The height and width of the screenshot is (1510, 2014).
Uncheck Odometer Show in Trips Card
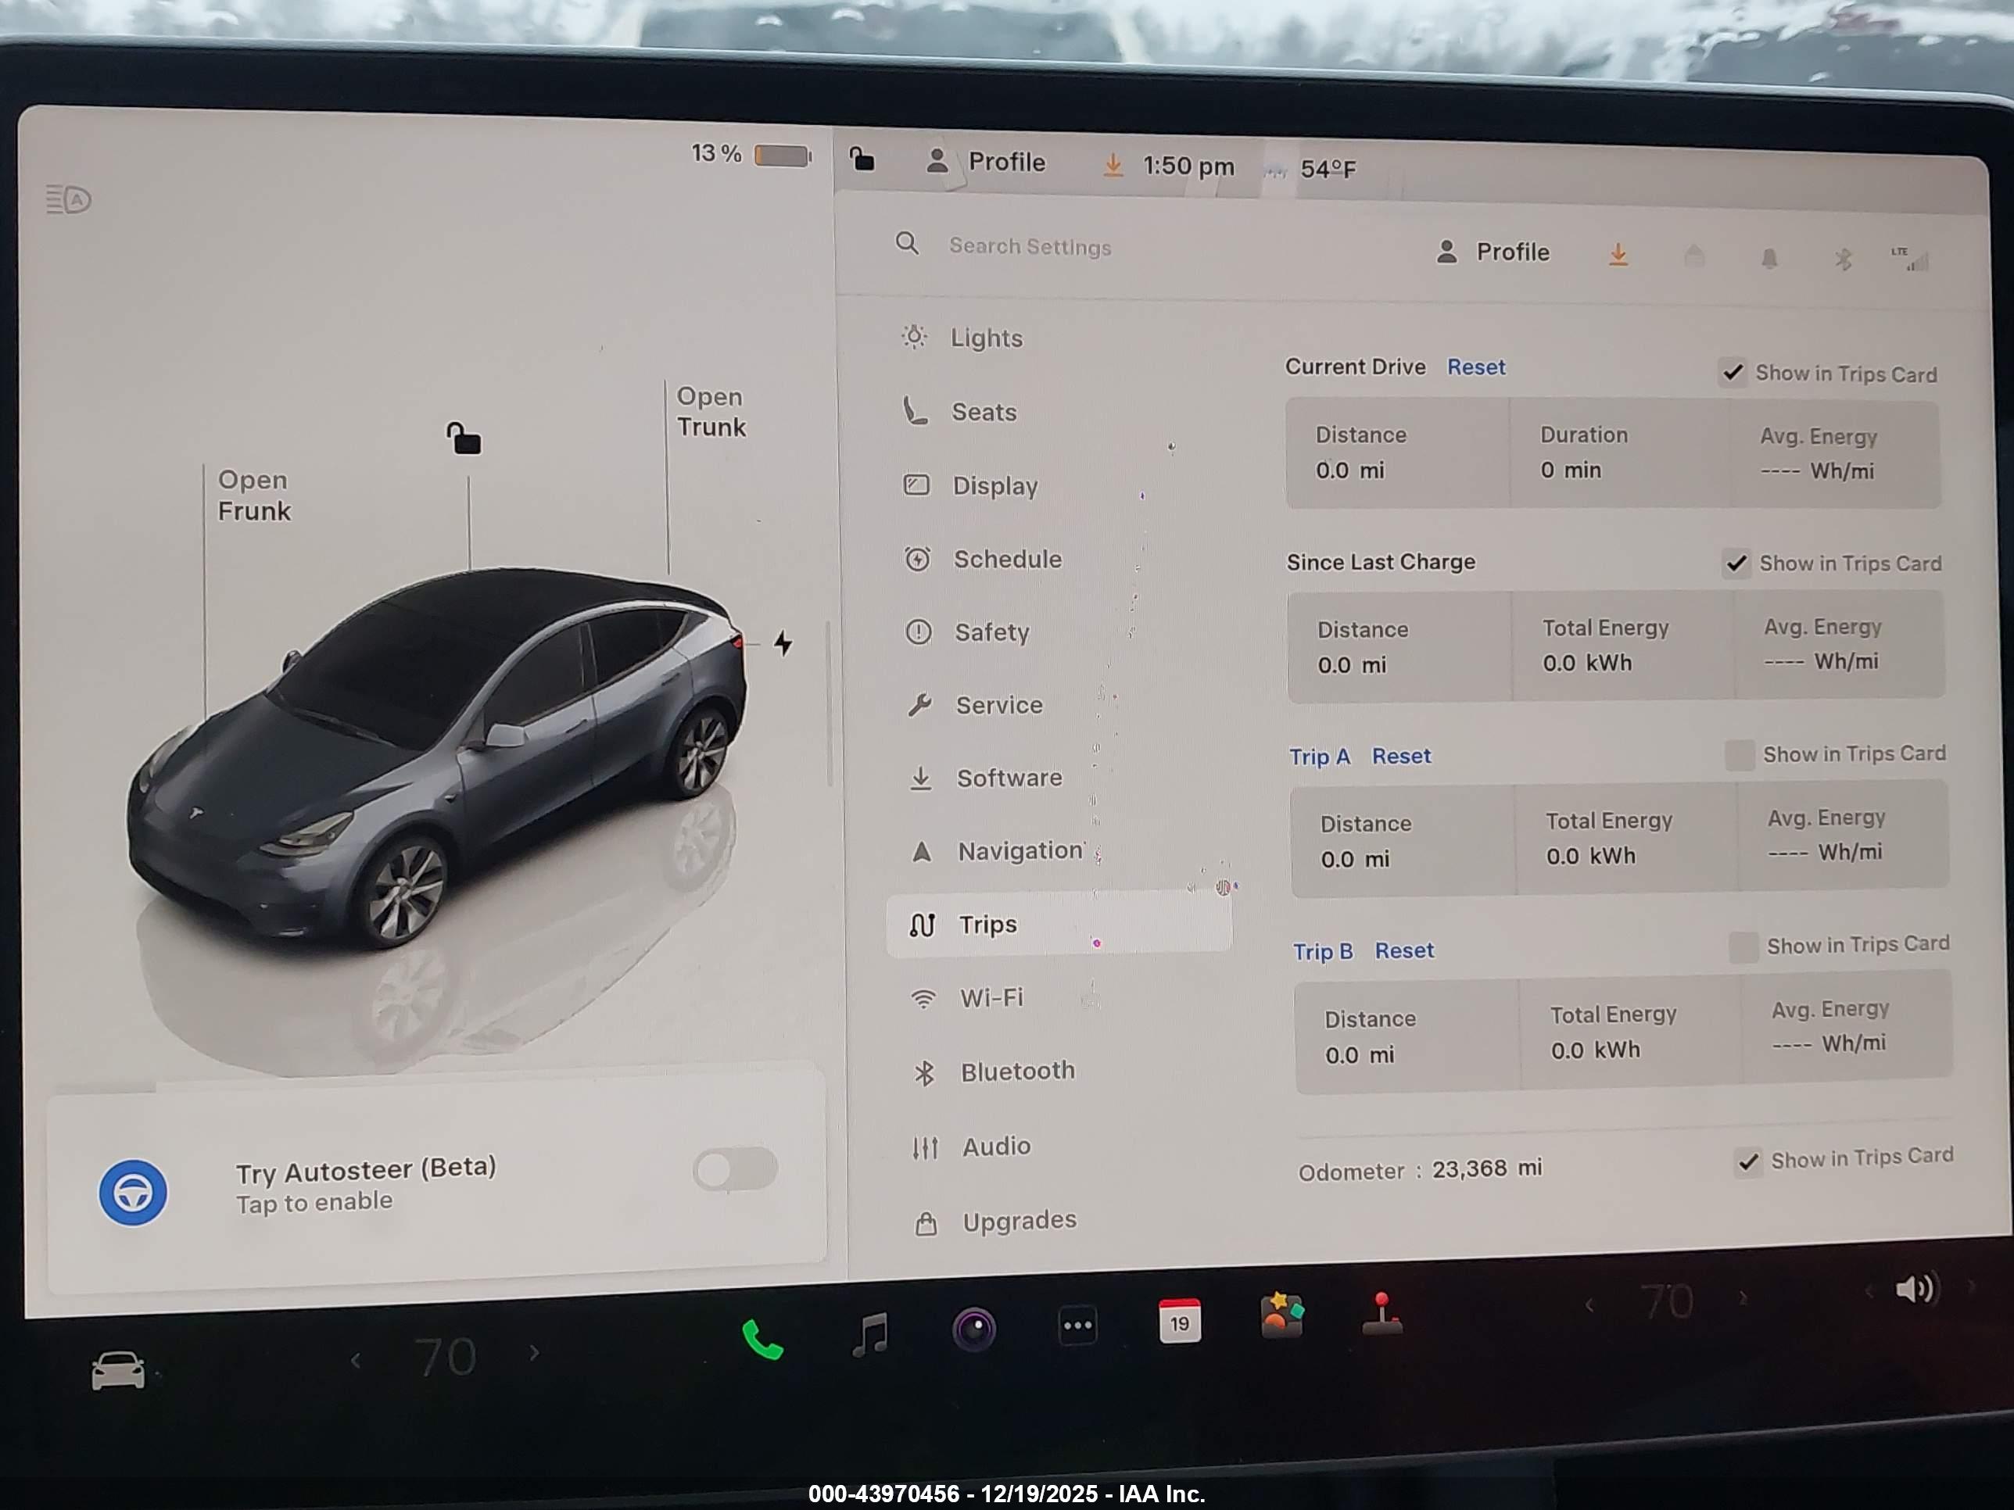point(1748,1161)
